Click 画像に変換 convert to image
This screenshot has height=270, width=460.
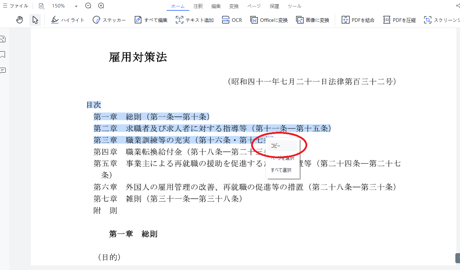click(313, 20)
